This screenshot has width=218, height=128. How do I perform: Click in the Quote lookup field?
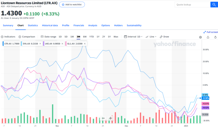coord(192,4)
